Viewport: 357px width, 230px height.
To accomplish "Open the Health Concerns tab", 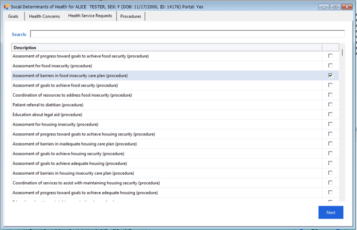I will click(44, 16).
